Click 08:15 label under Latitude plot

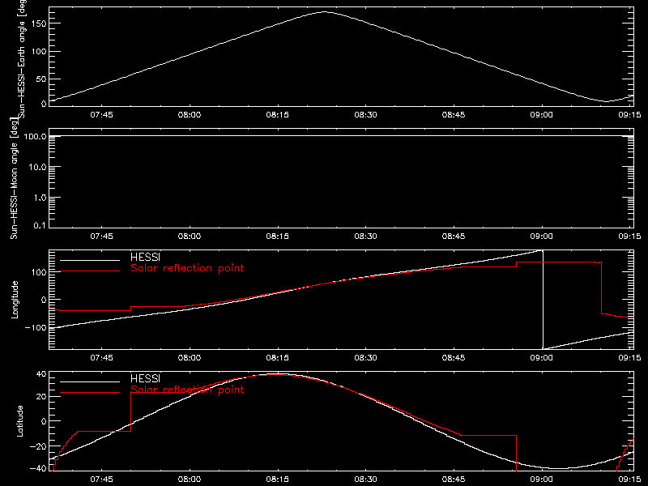coord(277,479)
